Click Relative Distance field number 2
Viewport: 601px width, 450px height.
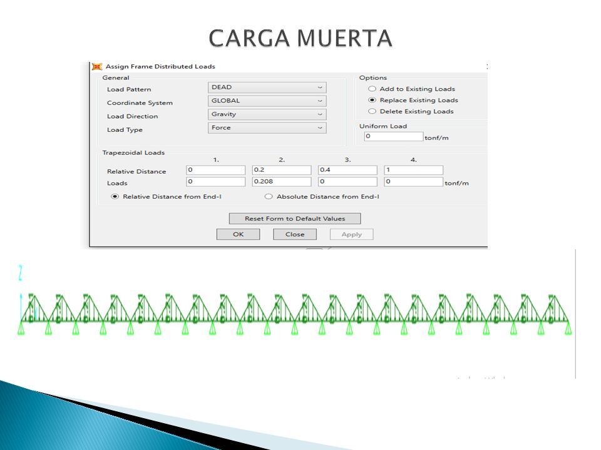tap(282, 170)
